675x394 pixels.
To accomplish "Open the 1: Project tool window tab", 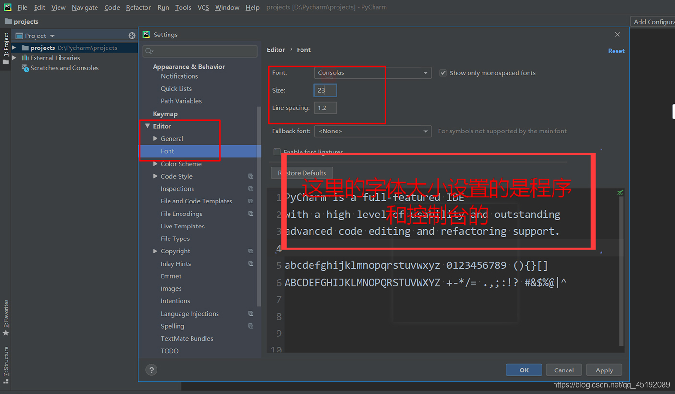I will click(x=6, y=49).
